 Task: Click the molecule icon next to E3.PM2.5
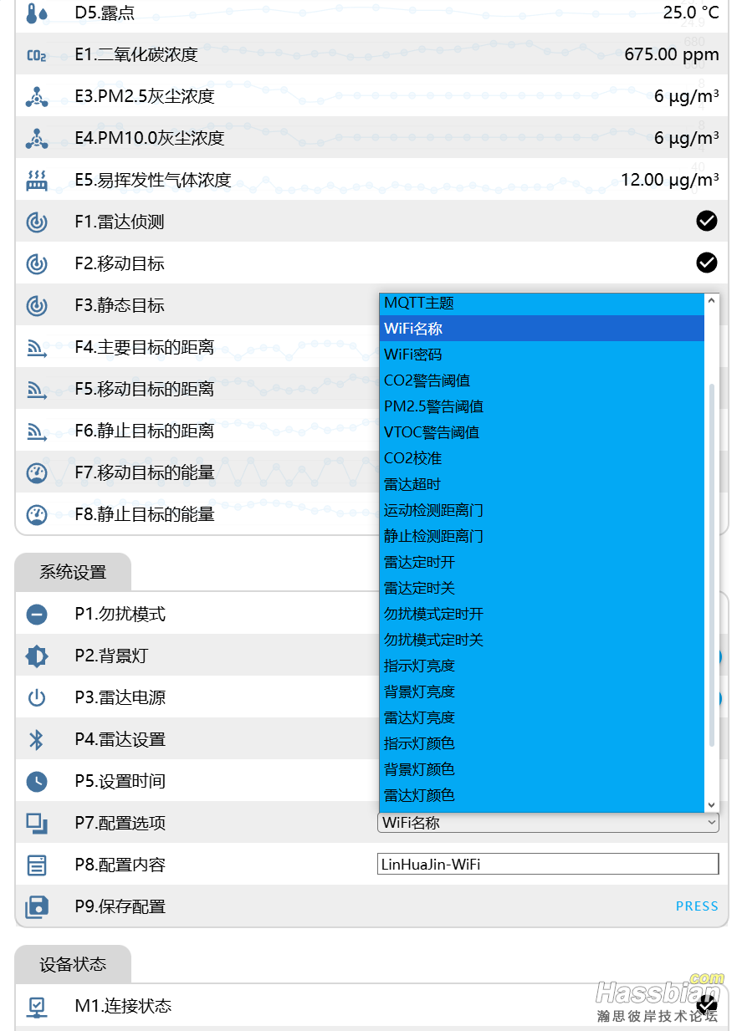(x=37, y=96)
